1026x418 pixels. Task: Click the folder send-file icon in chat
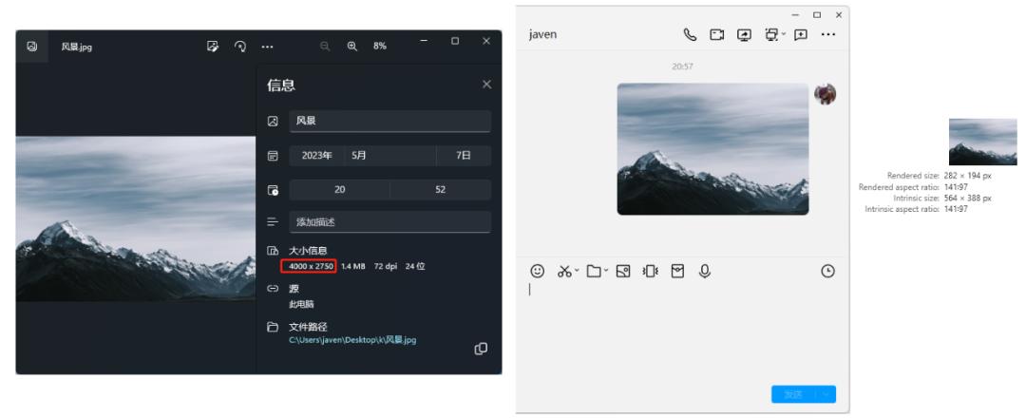[x=594, y=271]
